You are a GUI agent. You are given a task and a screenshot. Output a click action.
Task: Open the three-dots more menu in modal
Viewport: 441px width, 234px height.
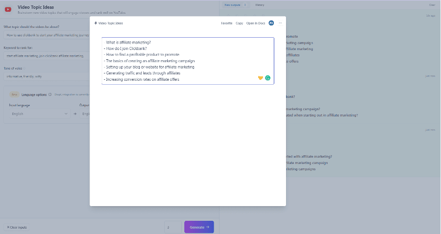(x=280, y=23)
